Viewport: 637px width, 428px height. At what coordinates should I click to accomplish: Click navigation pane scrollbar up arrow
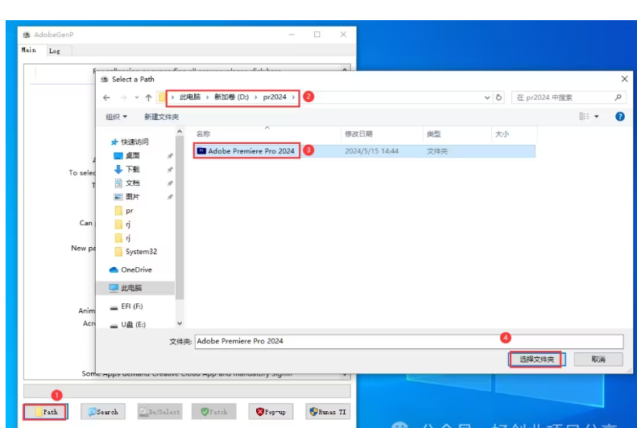point(180,131)
